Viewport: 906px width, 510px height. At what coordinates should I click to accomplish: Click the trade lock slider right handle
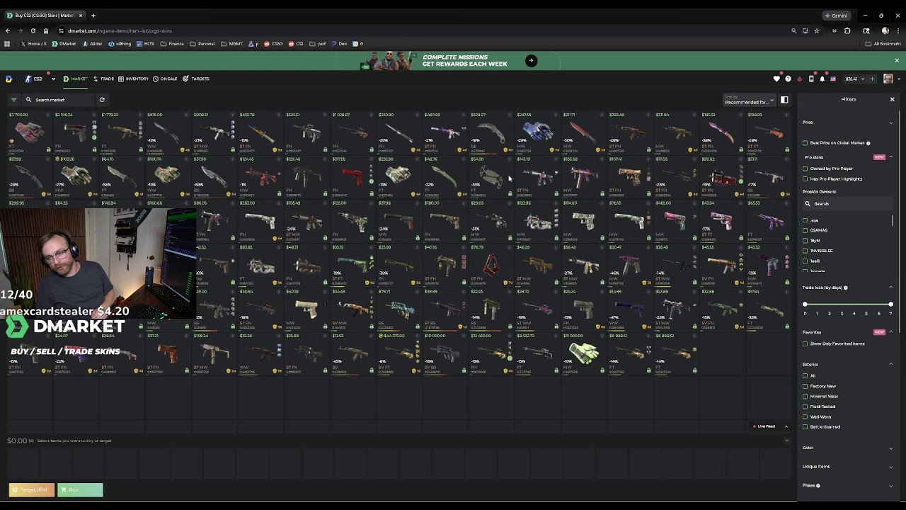click(x=890, y=305)
